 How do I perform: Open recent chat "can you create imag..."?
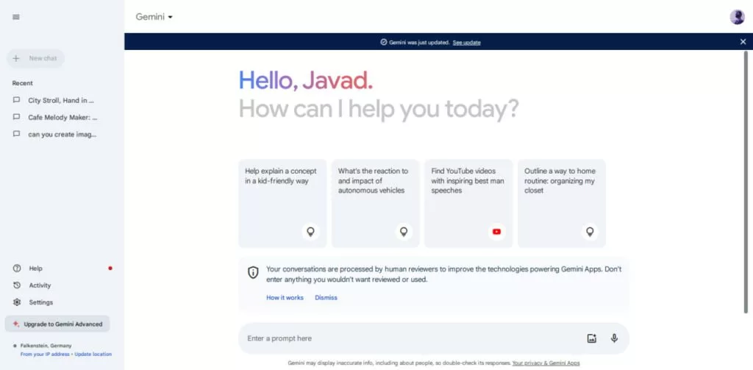[x=62, y=134]
